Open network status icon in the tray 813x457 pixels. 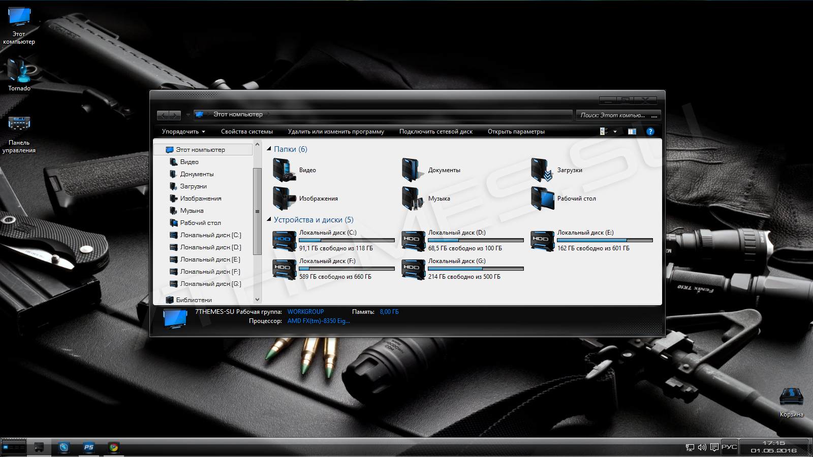tap(690, 447)
